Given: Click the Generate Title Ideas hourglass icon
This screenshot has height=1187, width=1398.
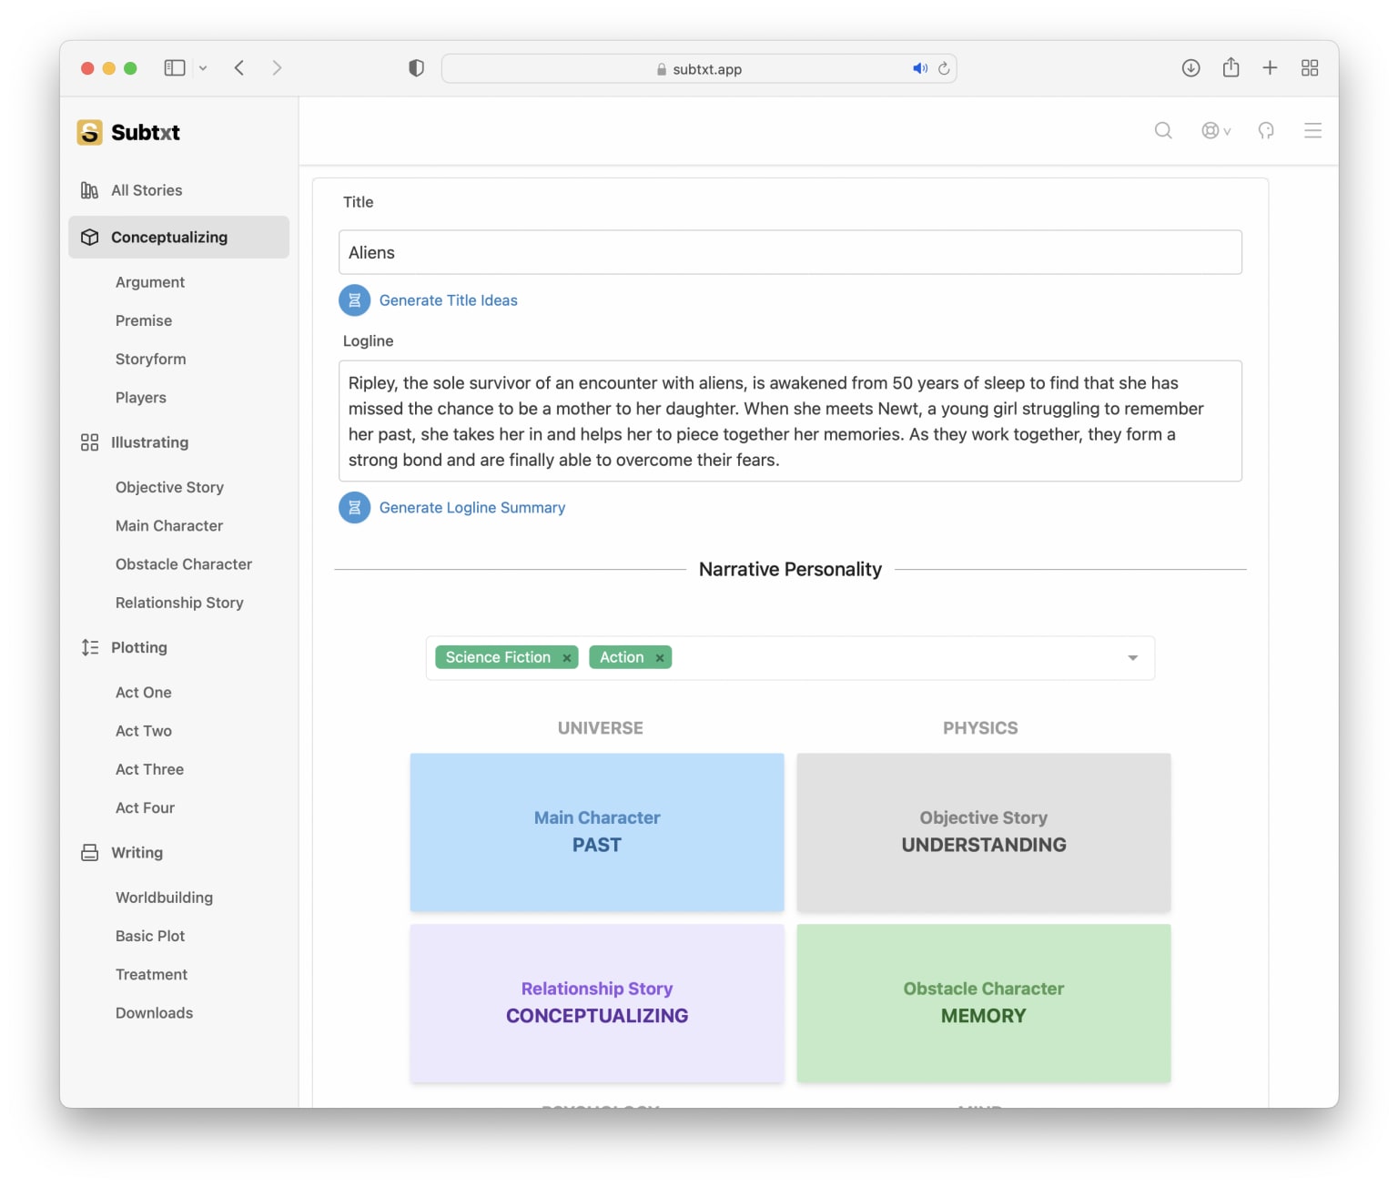Looking at the screenshot, I should (x=355, y=300).
